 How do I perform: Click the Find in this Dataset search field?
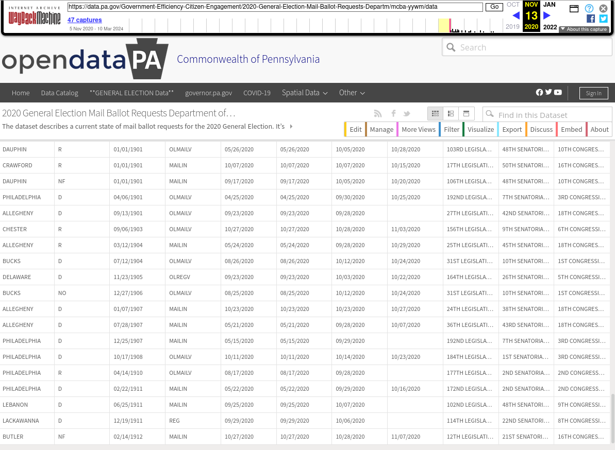(x=546, y=114)
